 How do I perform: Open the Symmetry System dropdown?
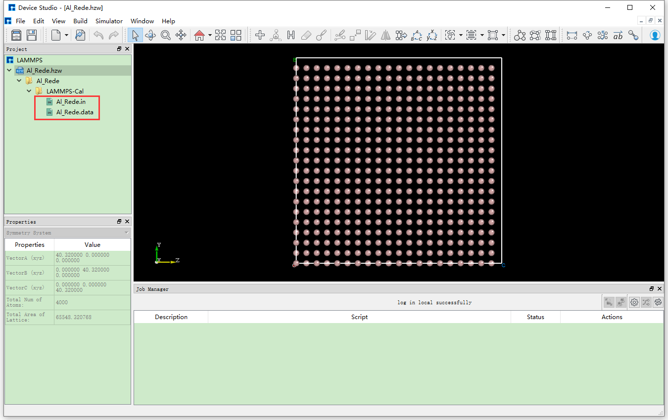68,233
